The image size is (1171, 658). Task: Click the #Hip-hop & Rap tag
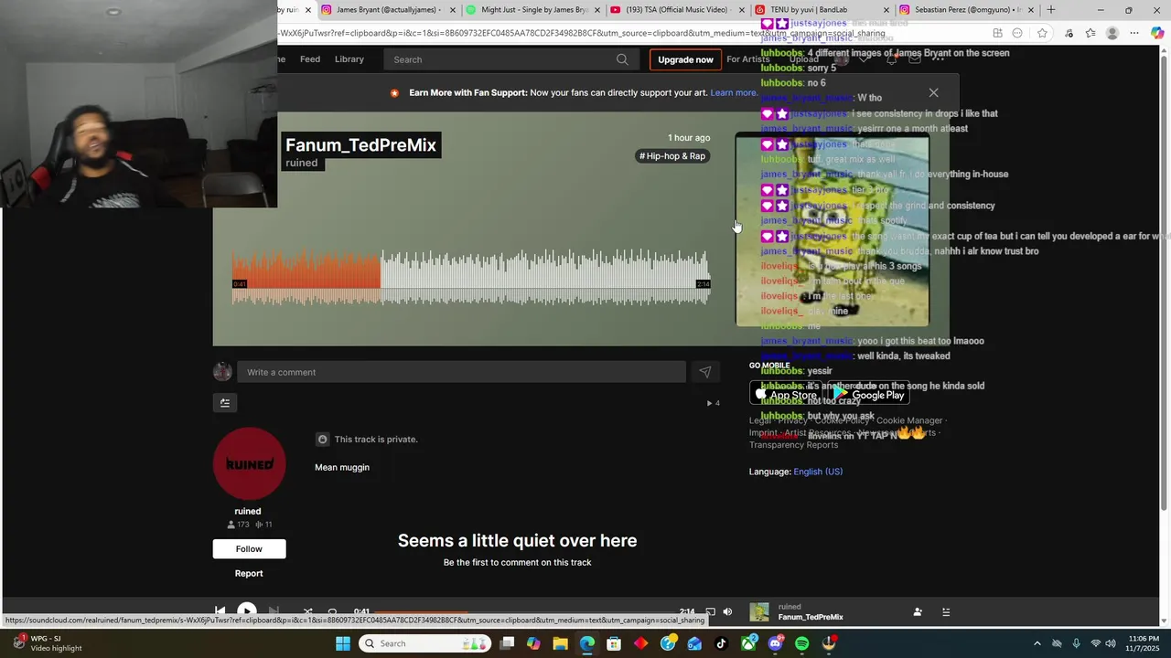coord(672,156)
